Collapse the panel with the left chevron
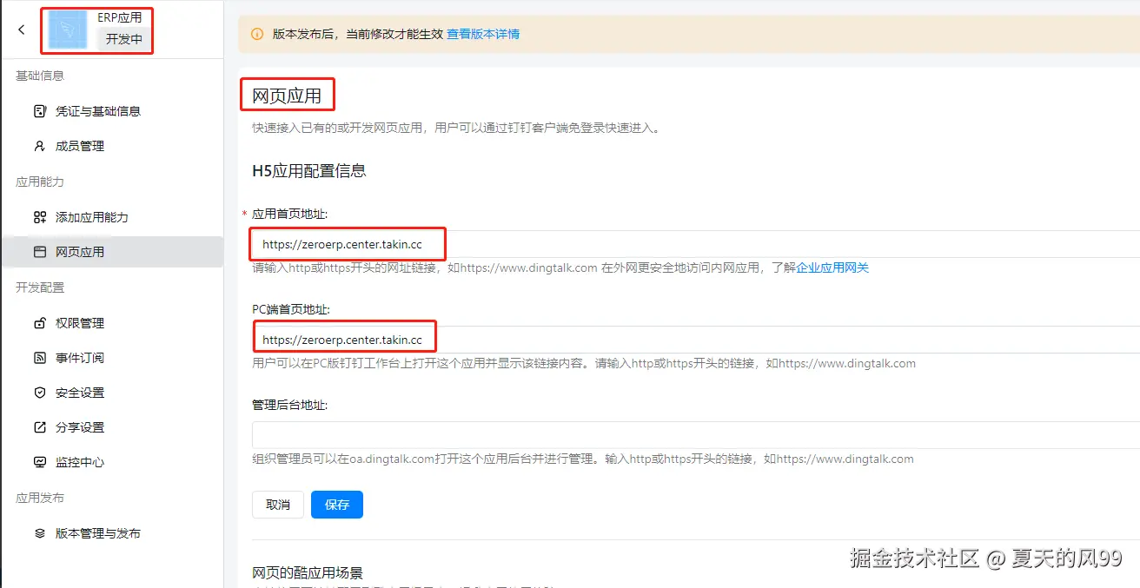This screenshot has height=588, width=1140. click(21, 29)
